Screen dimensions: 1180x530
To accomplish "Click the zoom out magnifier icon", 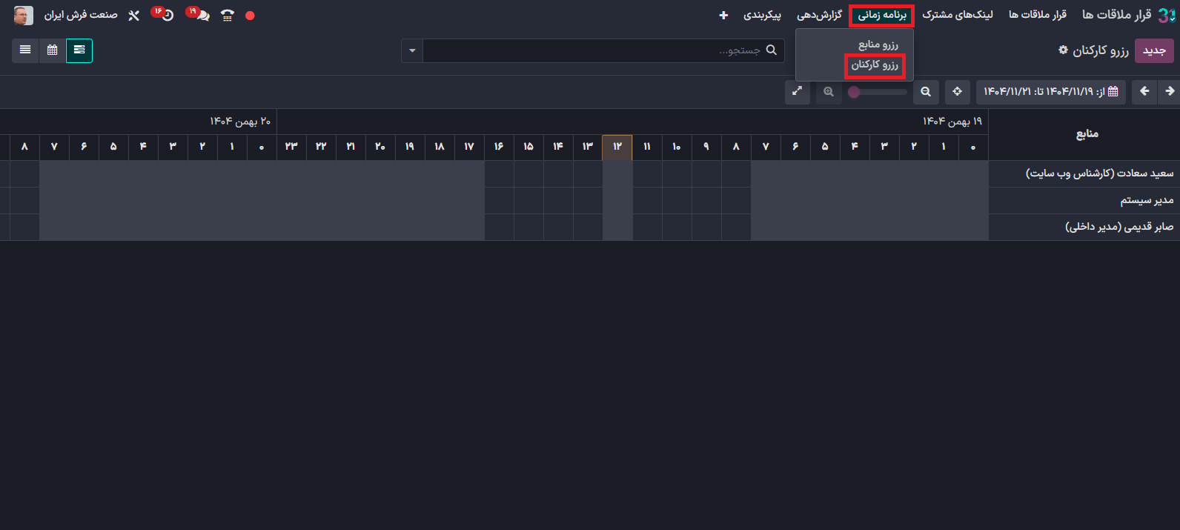I will click(x=926, y=92).
